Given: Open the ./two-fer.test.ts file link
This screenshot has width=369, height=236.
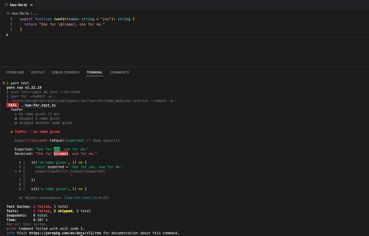Looking at the screenshot, I should pos(38,105).
